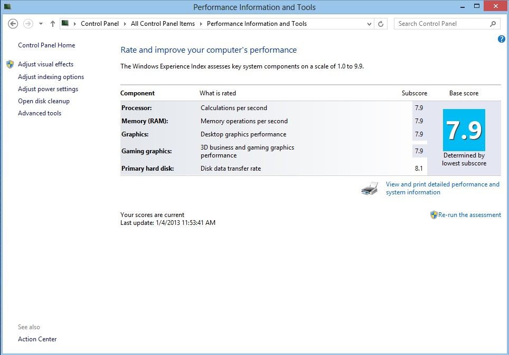Select the Memory (RAM) row label
Image resolution: width=509 pixels, height=355 pixels.
click(145, 121)
